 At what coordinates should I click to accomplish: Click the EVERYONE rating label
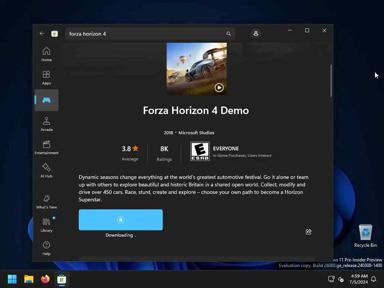(226, 148)
